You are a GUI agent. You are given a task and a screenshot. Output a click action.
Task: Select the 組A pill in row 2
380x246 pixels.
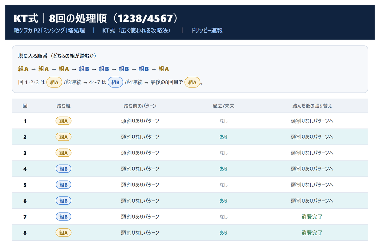click(x=63, y=137)
